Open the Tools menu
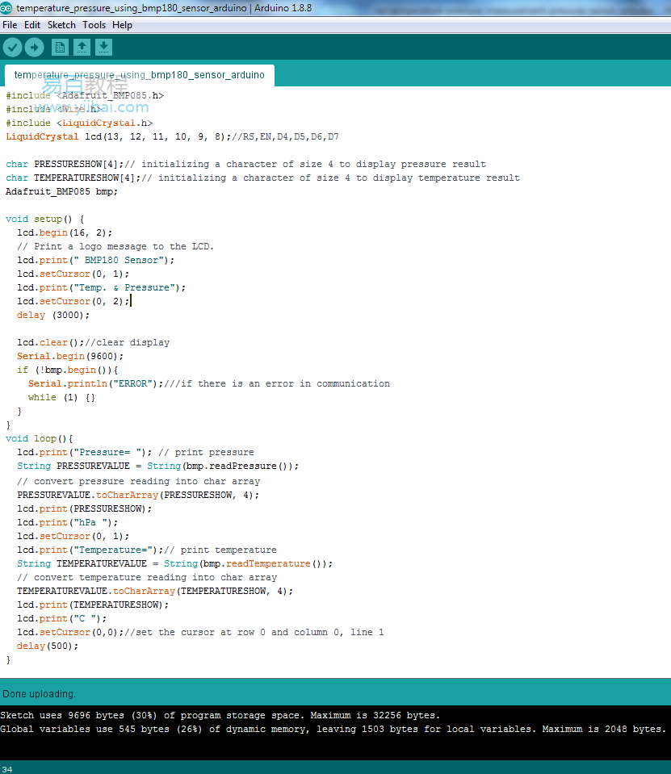 click(94, 25)
